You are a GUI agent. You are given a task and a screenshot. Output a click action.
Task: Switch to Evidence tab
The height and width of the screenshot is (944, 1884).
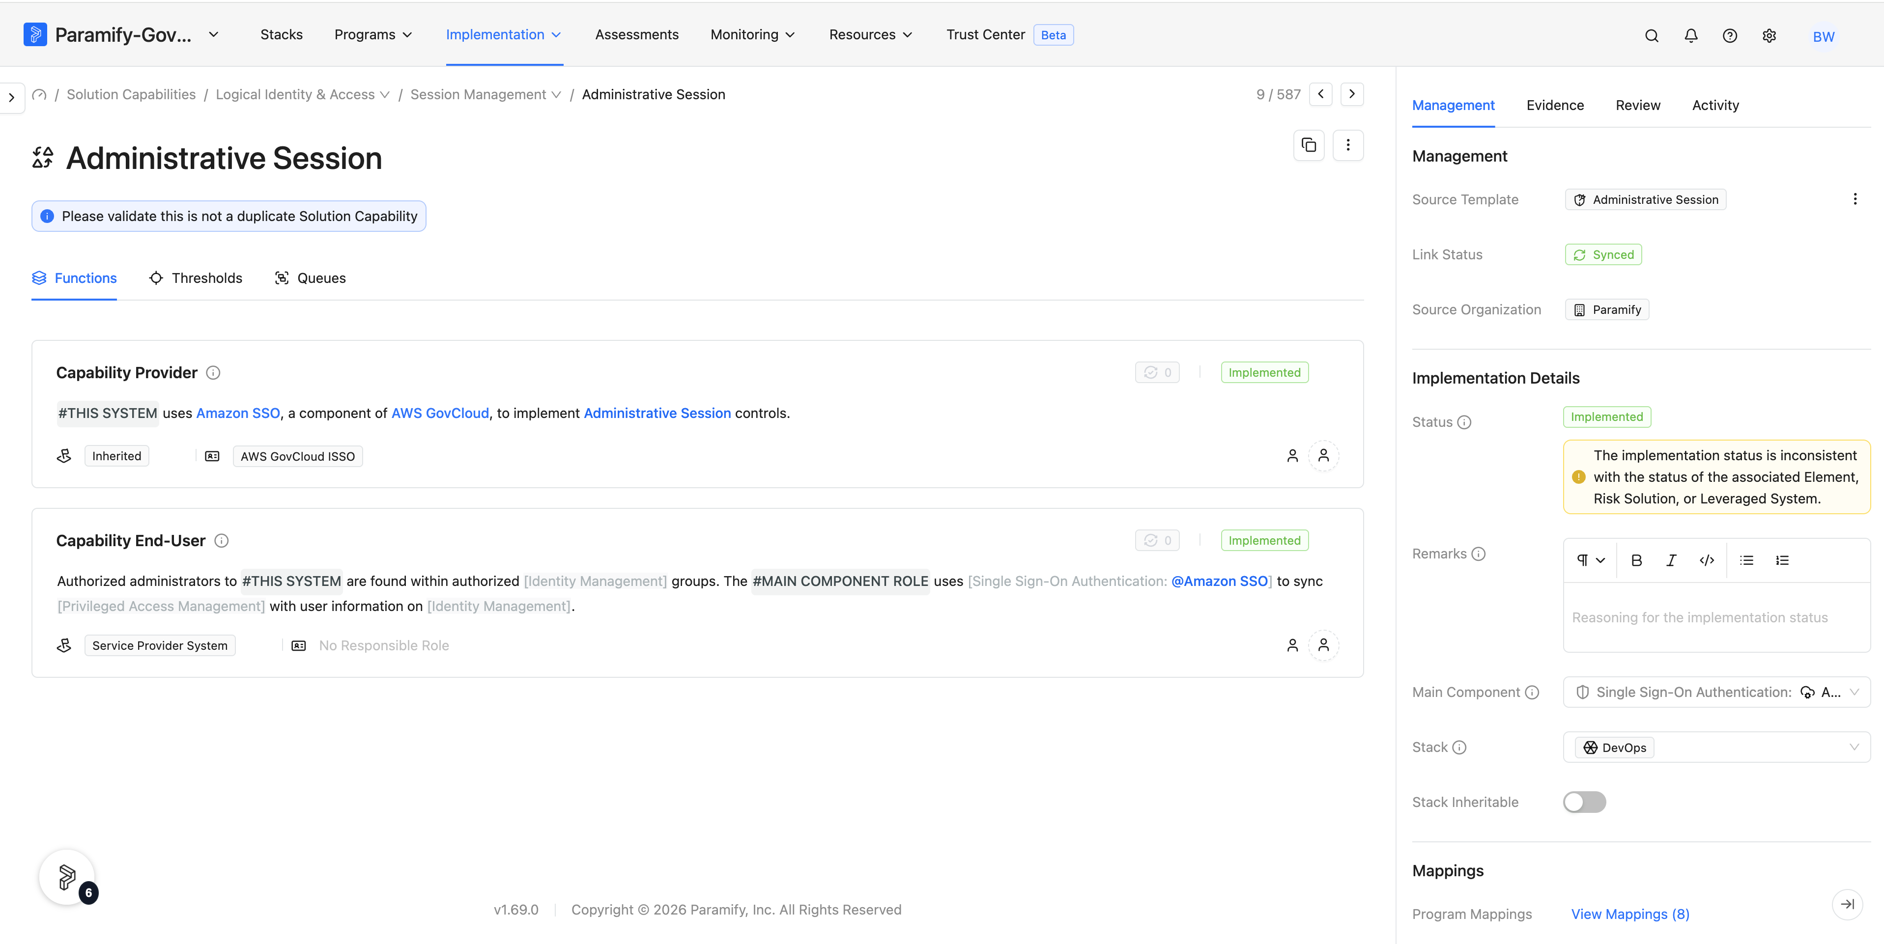coord(1555,105)
